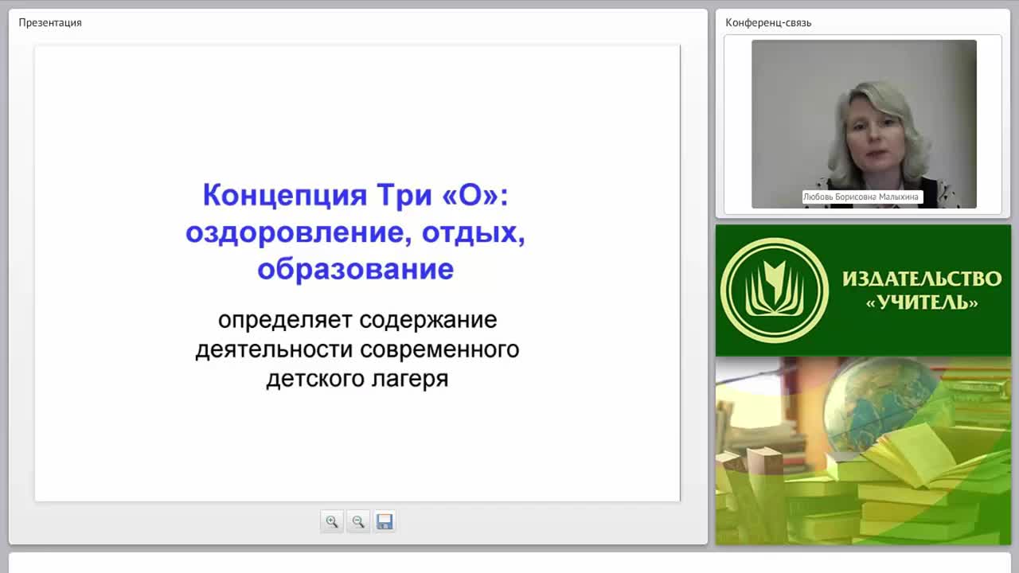Click the globe and books picture
1019x573 pixels.
coord(863,450)
